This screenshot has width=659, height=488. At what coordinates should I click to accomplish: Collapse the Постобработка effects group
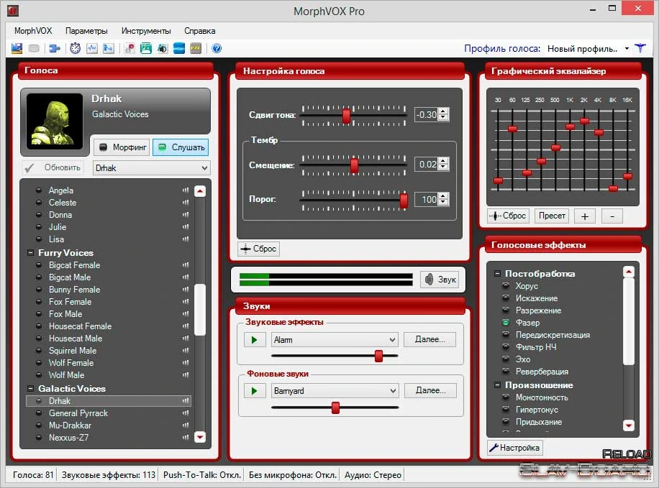[497, 273]
